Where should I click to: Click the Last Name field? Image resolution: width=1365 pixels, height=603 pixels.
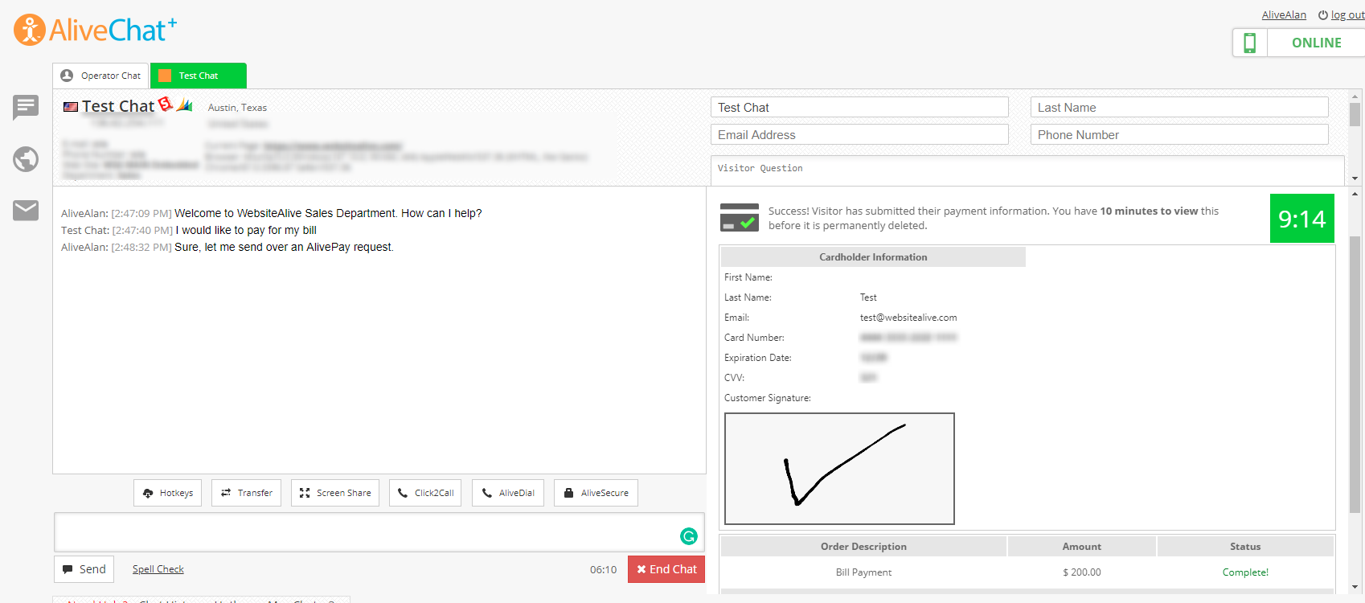1179,108
